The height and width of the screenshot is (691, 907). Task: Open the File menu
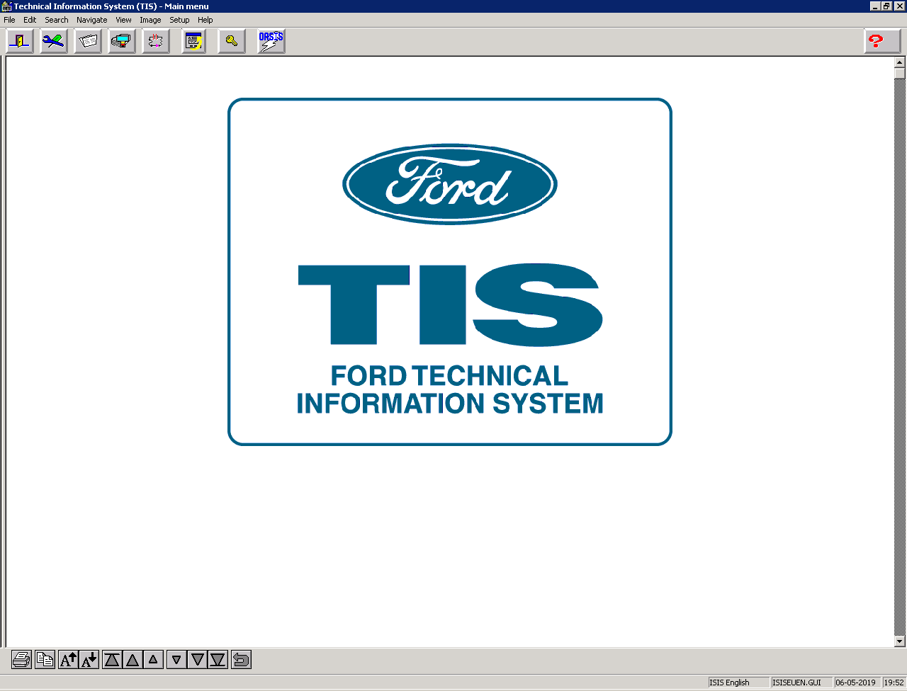9,20
